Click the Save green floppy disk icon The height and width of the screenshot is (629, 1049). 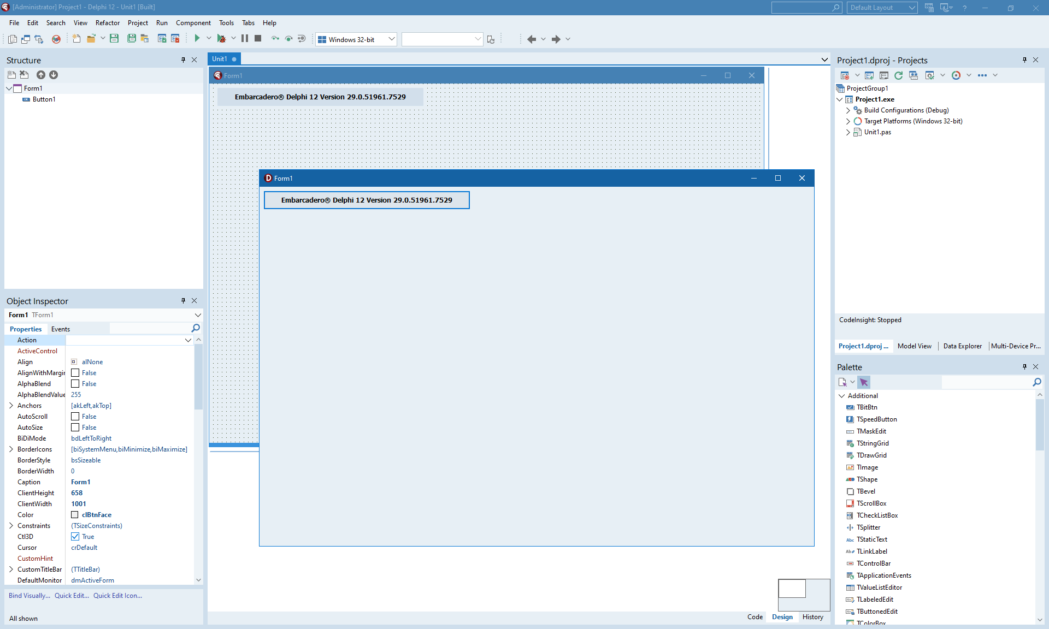[x=114, y=38]
